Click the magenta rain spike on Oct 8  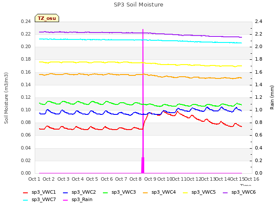143,101
